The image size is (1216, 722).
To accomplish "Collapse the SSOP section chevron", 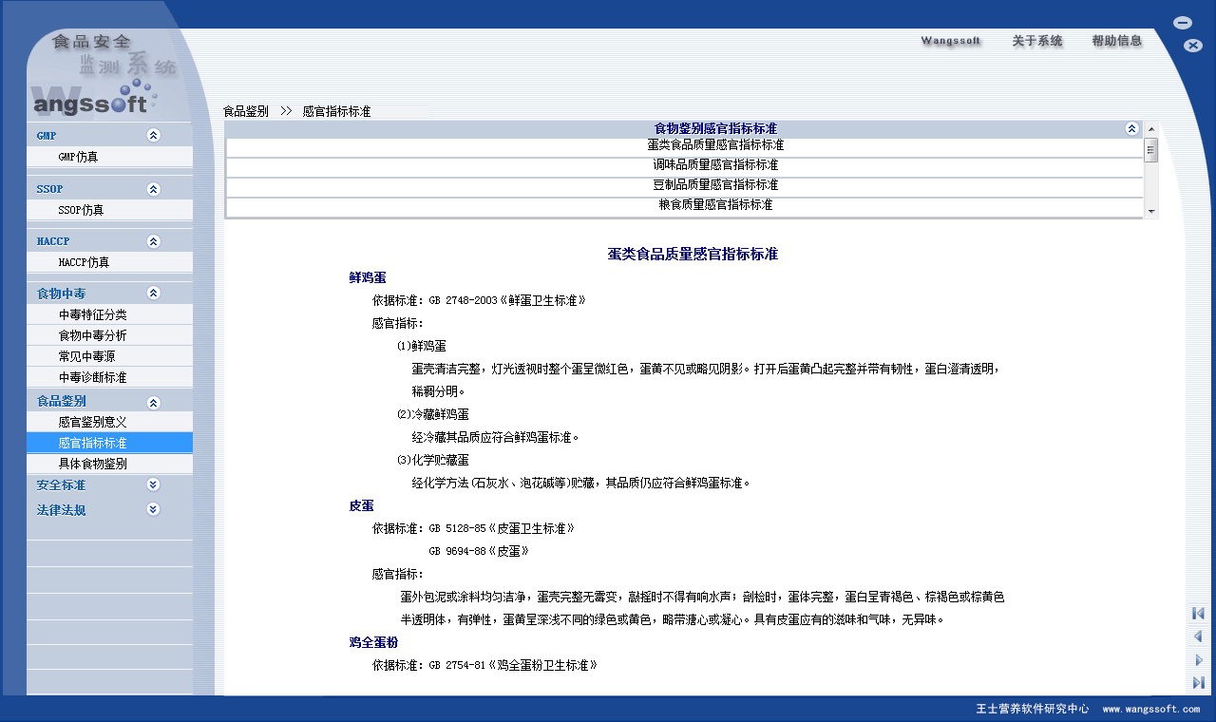I will point(154,189).
